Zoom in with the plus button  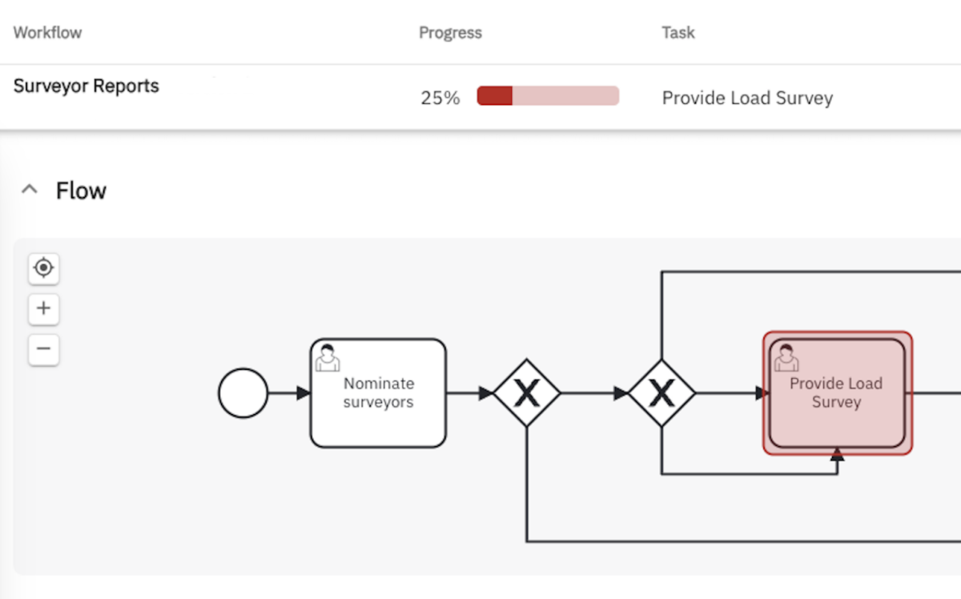point(44,308)
